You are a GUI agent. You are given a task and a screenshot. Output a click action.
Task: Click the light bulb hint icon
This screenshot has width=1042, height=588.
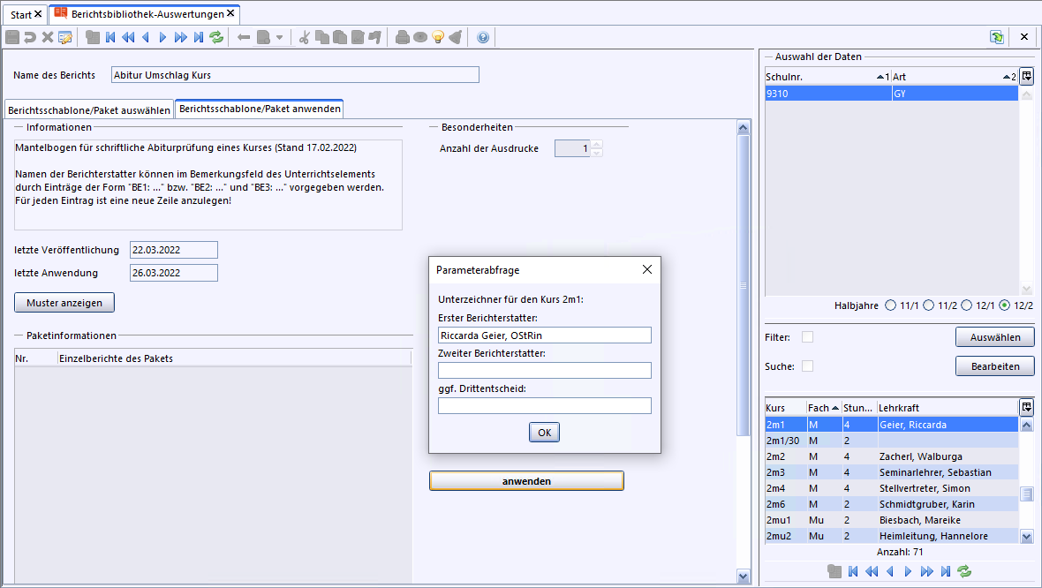438,37
